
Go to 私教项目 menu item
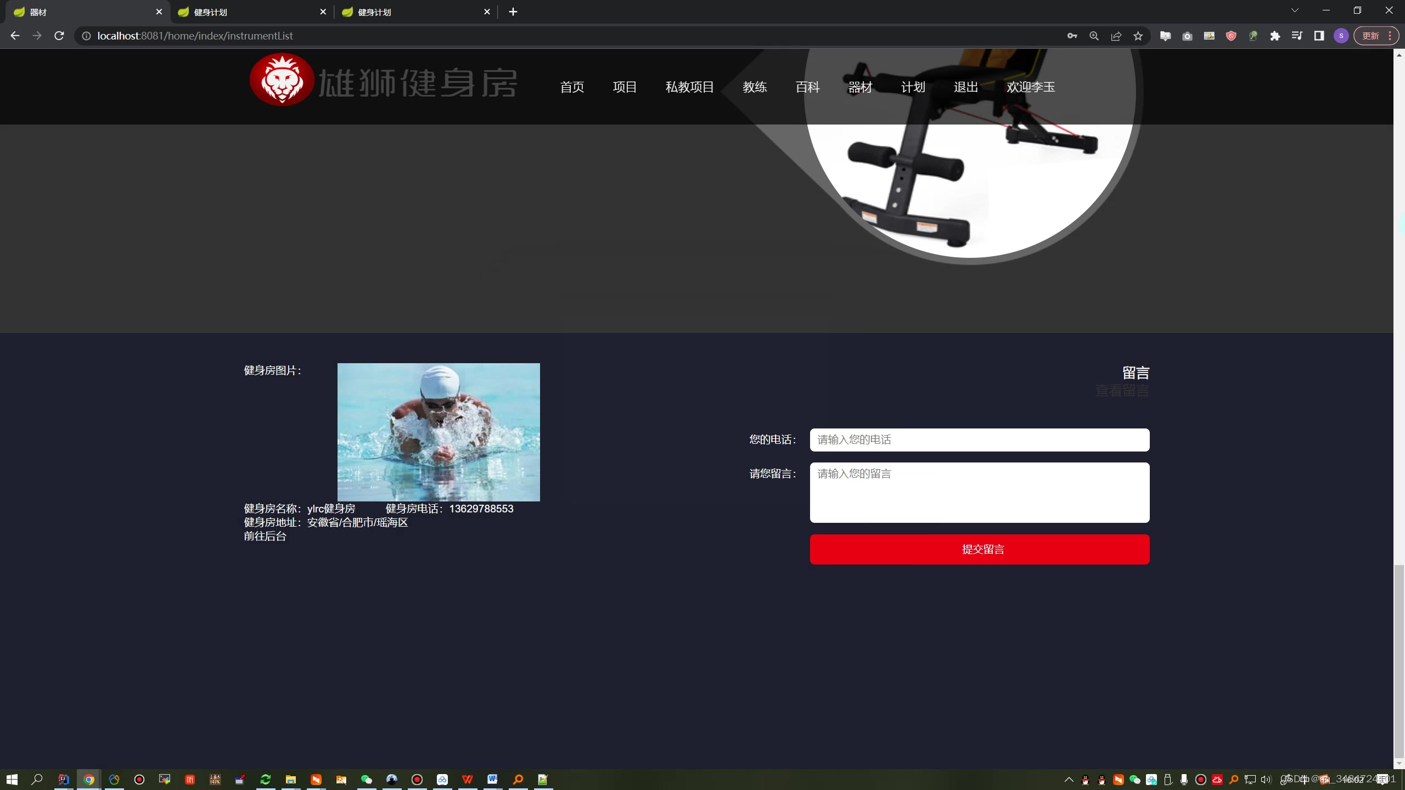coord(689,87)
